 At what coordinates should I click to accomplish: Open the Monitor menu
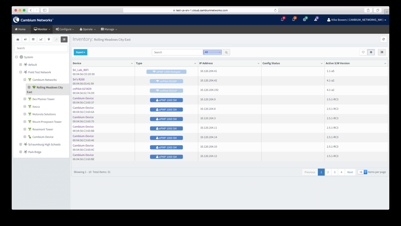coord(42,29)
